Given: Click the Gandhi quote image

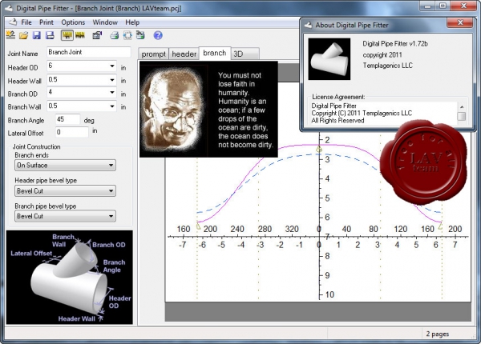Looking at the screenshot, I should click(x=208, y=110).
